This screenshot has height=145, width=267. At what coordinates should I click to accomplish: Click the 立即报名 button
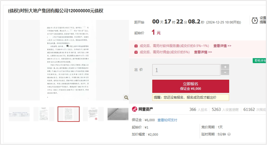pyautogui.click(x=191, y=86)
